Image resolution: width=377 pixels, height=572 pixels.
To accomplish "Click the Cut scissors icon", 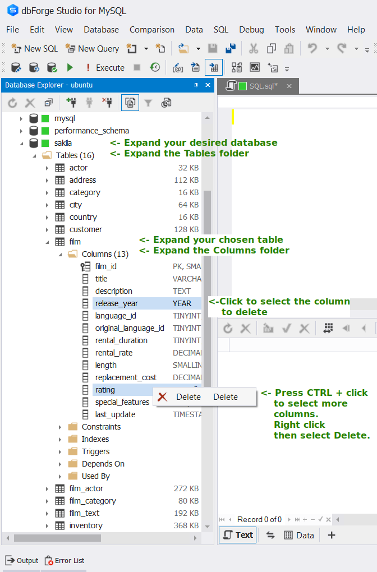I will [x=253, y=49].
